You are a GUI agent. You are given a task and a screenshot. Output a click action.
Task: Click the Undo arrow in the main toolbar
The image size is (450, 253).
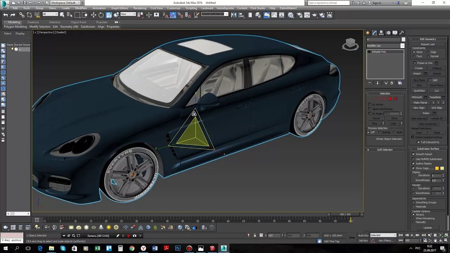click(x=5, y=15)
